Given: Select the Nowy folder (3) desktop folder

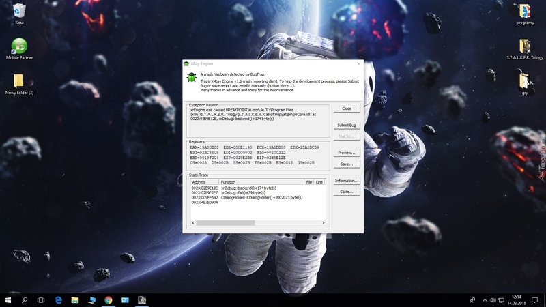Looking at the screenshot, I should (19, 84).
